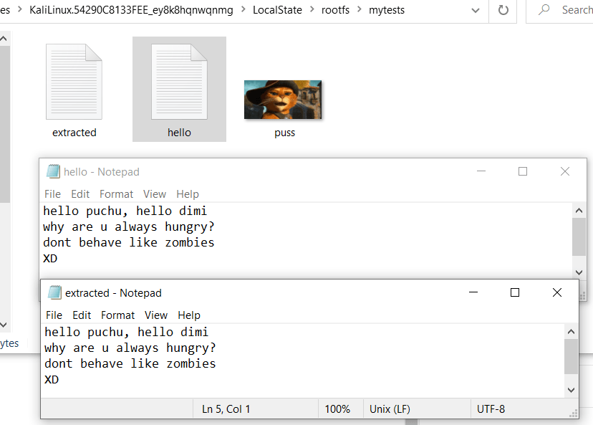
Task: Click the Explorer refresh button
Action: coord(503,11)
